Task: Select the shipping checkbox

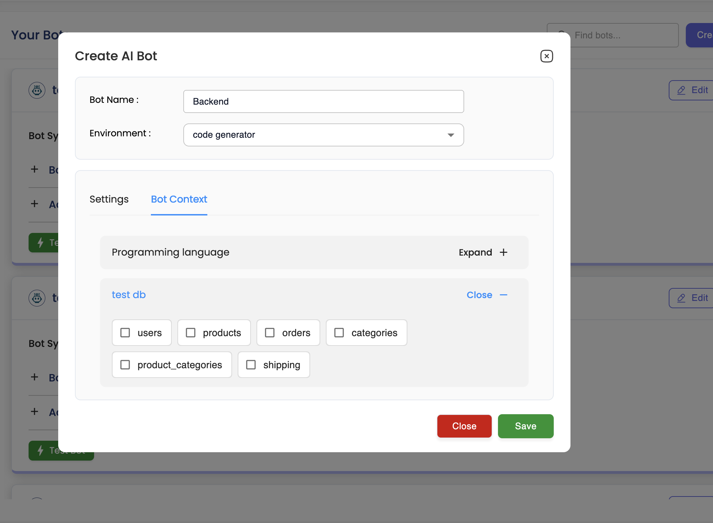Action: [251, 364]
